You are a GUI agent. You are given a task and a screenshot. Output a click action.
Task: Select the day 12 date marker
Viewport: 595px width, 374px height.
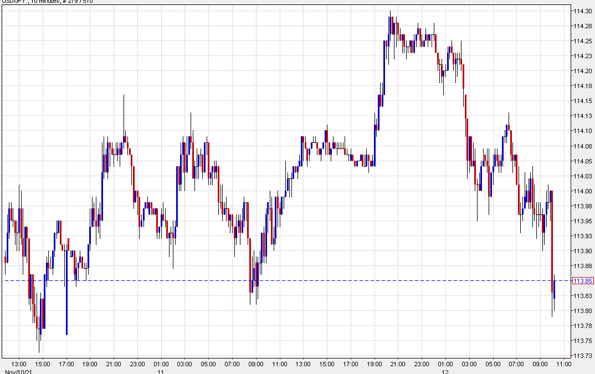445,372
